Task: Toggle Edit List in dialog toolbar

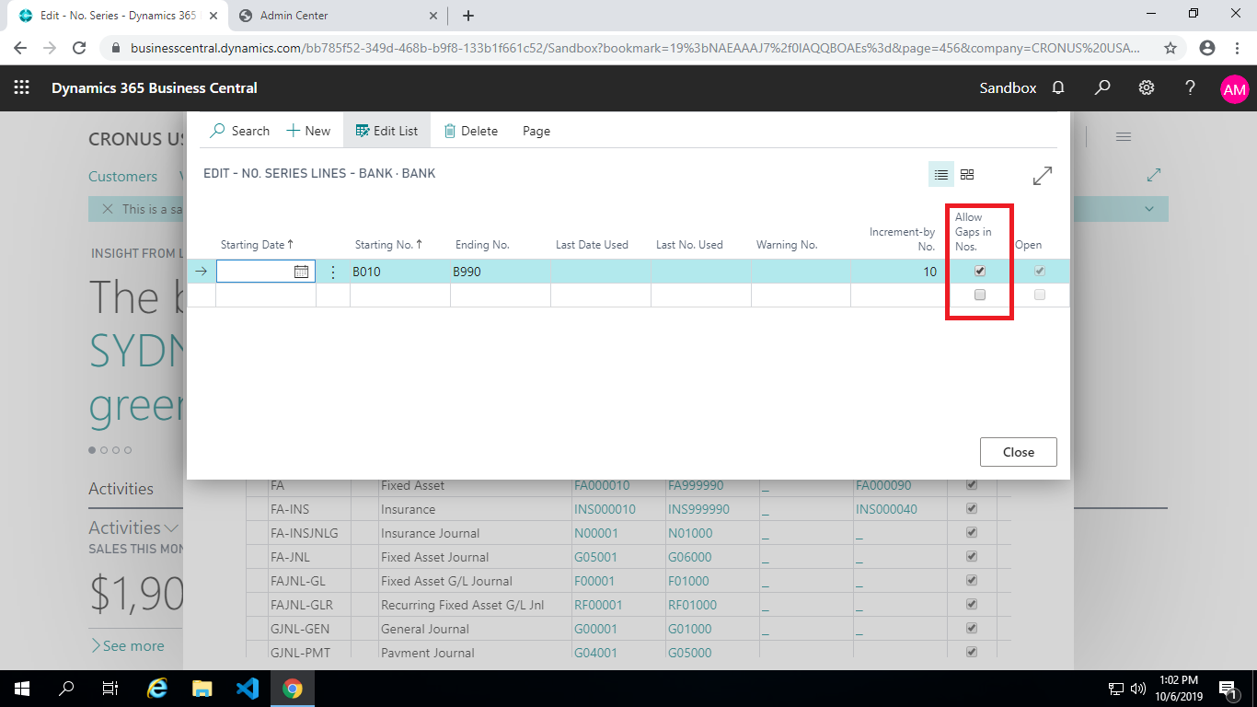Action: (x=386, y=131)
